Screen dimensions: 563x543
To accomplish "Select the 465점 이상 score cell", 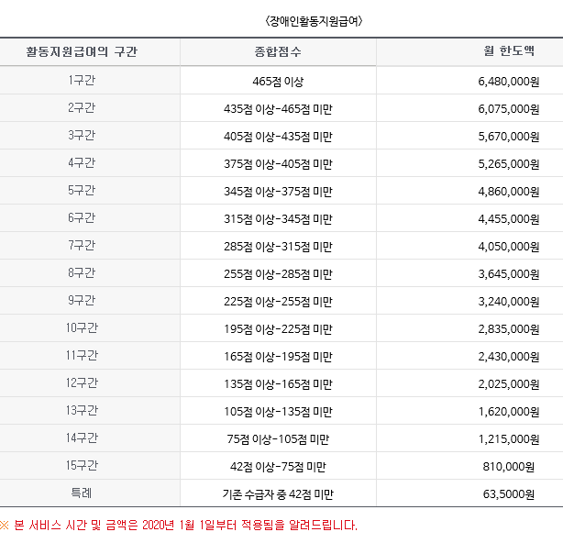I will click(278, 82).
